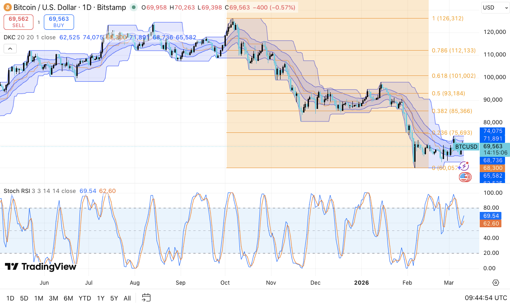Viewport: 510px width, 305px height.
Task: Click the Stoch RSI indicator label
Action: (16, 191)
